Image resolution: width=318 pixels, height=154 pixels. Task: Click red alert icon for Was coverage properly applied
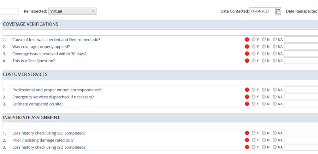click(247, 47)
